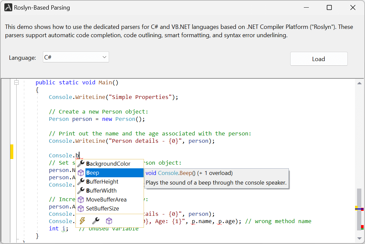Click the yellow change marker in margin
This screenshot has height=244, width=365.
pyautogui.click(x=12, y=151)
